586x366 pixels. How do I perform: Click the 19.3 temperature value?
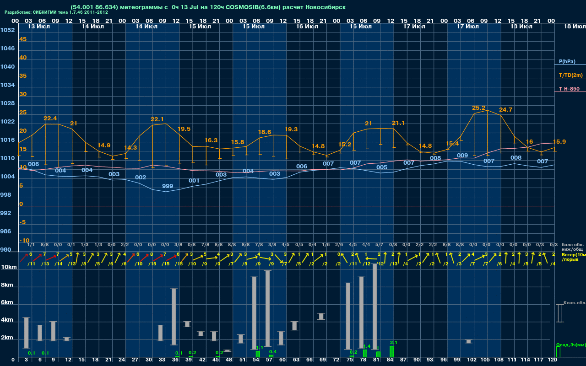291,129
